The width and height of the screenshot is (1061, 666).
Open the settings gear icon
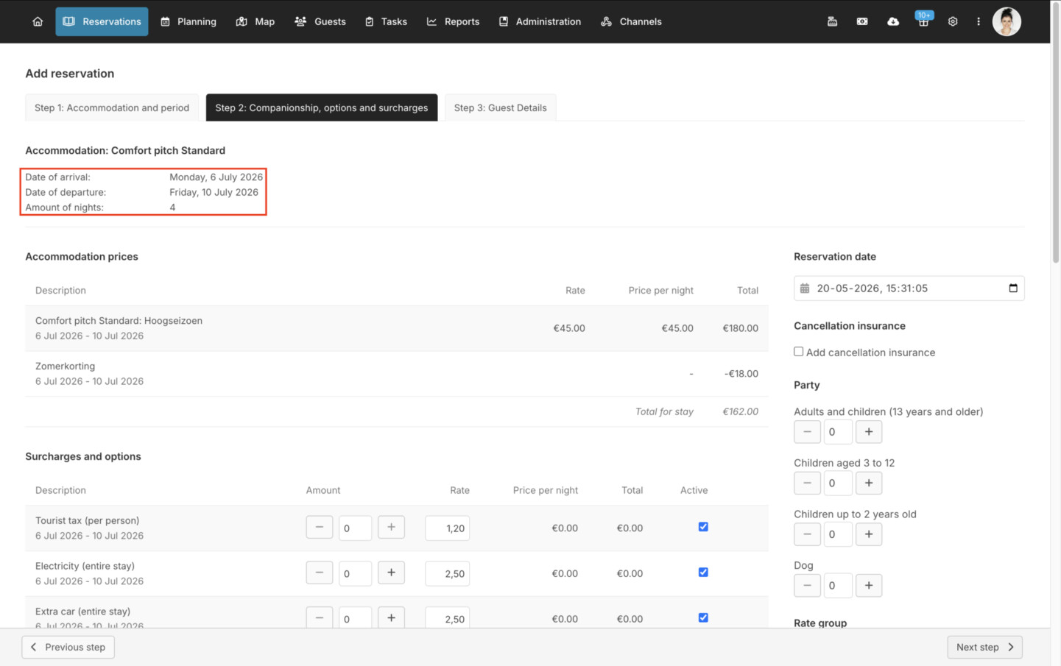953,21
